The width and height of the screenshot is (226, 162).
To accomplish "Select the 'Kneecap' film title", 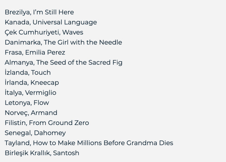I will [45, 83].
